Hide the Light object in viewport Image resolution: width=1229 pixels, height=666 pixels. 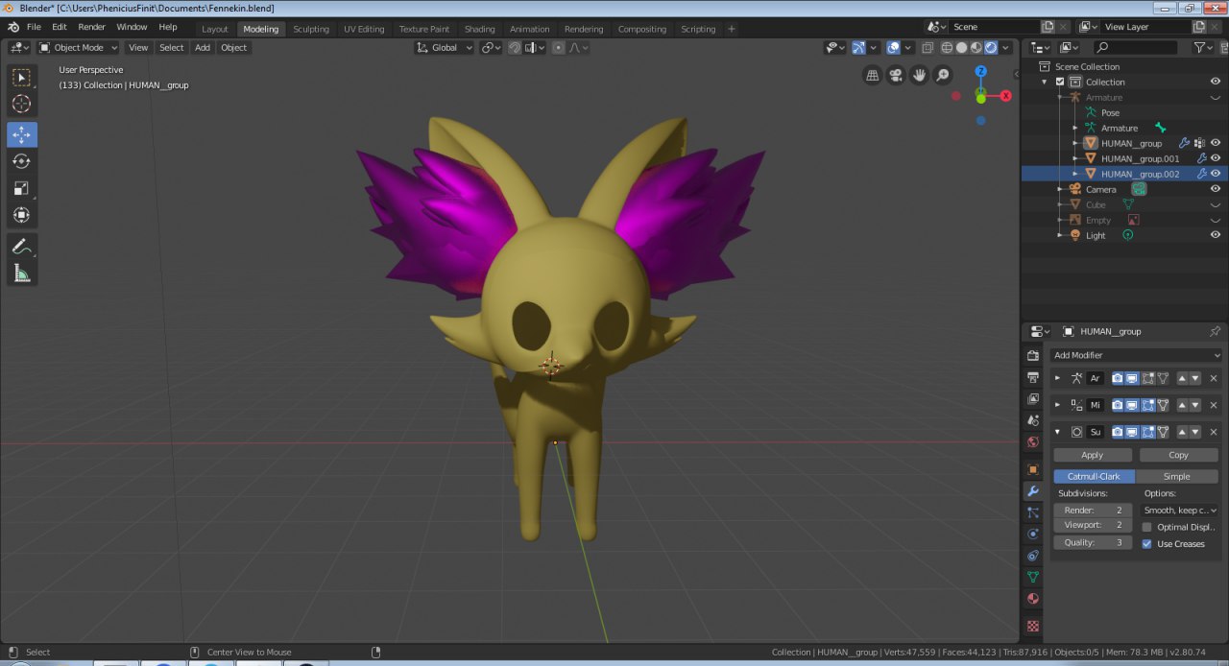(x=1215, y=235)
